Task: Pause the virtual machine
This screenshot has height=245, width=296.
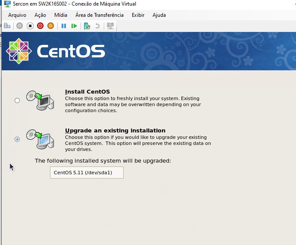Action: click(64, 26)
